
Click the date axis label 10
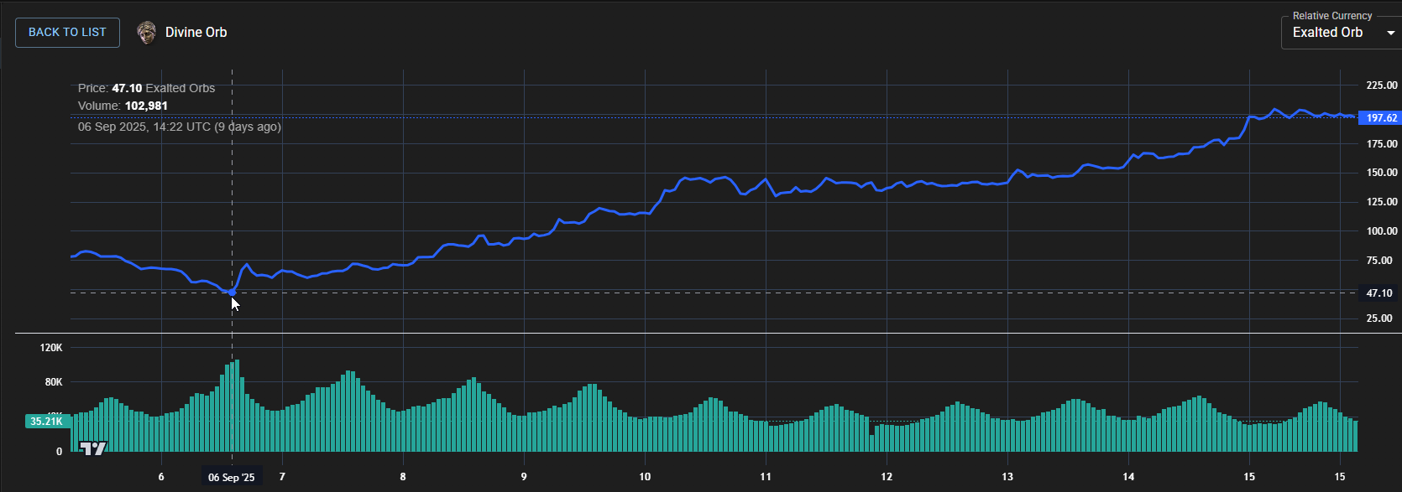click(x=645, y=477)
